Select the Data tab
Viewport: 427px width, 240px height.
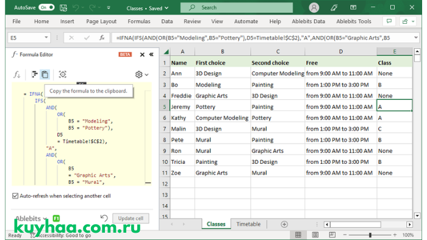(167, 21)
